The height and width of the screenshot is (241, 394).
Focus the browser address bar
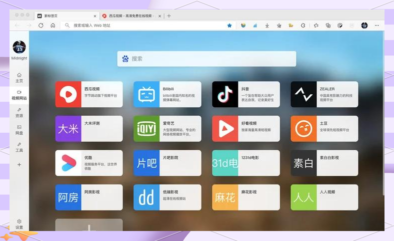coord(148,25)
